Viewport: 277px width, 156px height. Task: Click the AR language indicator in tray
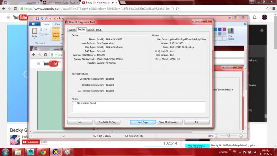pos(234,151)
